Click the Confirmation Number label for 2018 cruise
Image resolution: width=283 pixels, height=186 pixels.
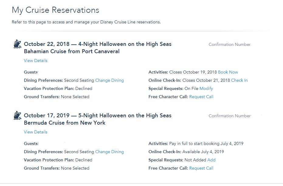(230, 45)
